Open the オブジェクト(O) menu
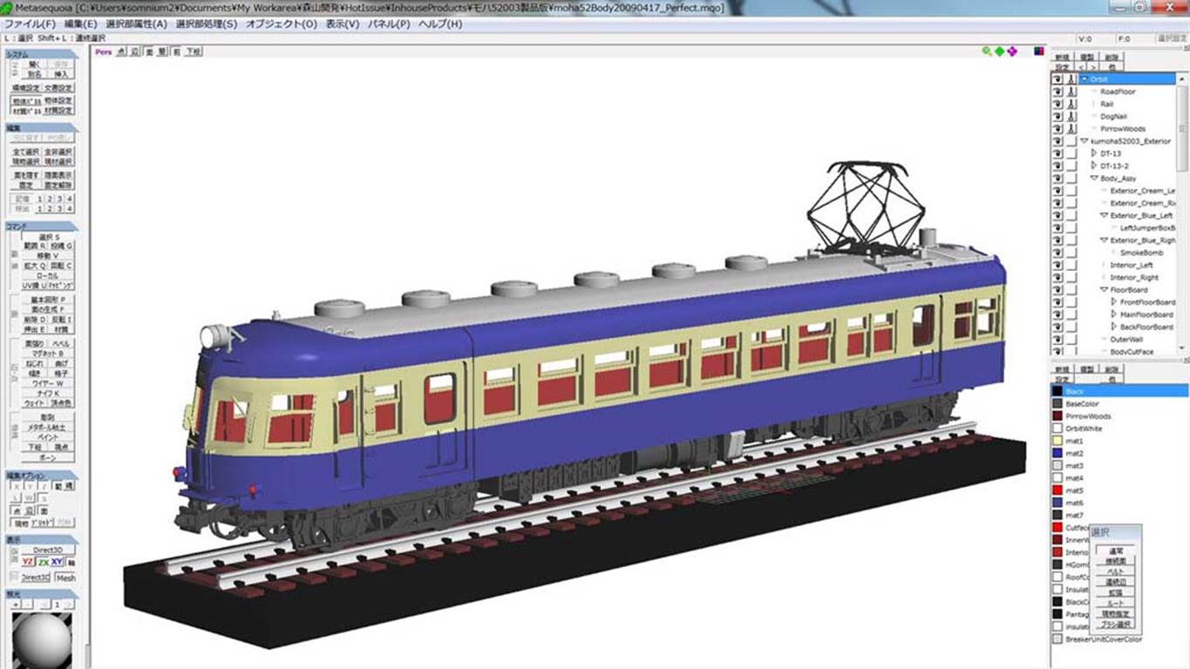The image size is (1190, 669). 281,24
